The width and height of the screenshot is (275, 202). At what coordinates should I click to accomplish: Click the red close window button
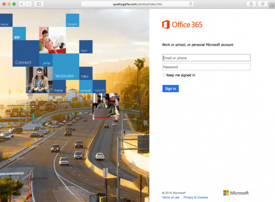pyautogui.click(x=4, y=4)
